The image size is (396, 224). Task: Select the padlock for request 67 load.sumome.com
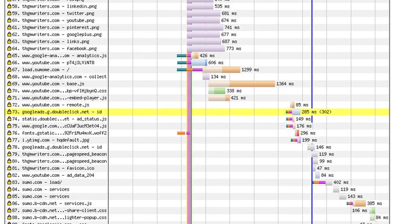[9, 70]
